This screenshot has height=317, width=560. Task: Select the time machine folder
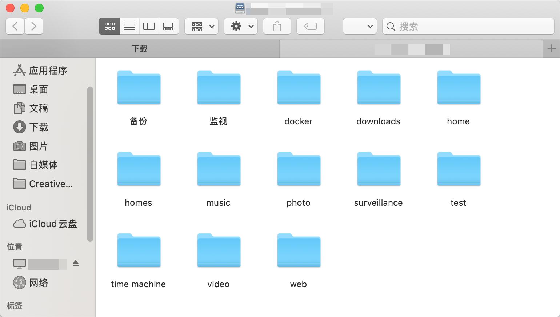coord(139,251)
